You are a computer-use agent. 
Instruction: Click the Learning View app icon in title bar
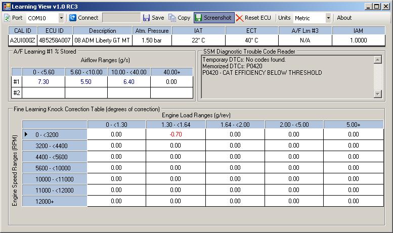(x=6, y=6)
